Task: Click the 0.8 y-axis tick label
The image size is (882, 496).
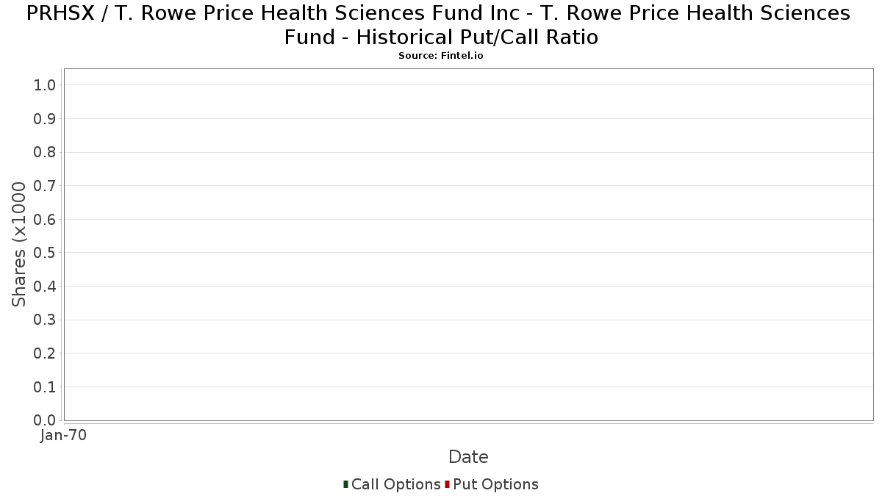Action: pyautogui.click(x=45, y=152)
